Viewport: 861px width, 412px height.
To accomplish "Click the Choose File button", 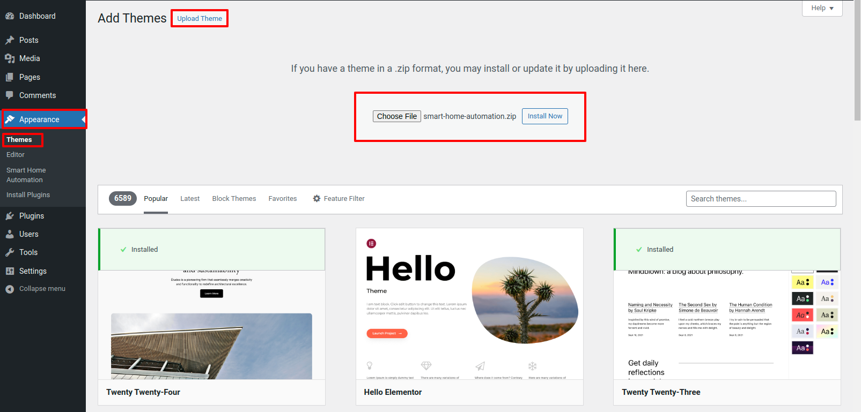I will (x=397, y=116).
